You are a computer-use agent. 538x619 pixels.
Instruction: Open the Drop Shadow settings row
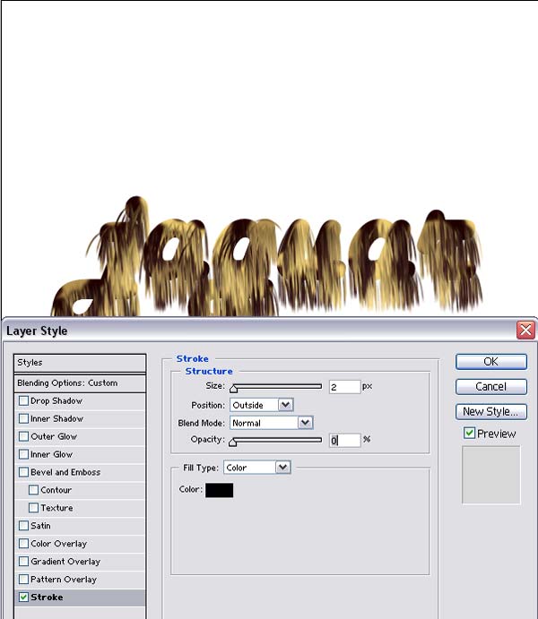click(x=80, y=400)
